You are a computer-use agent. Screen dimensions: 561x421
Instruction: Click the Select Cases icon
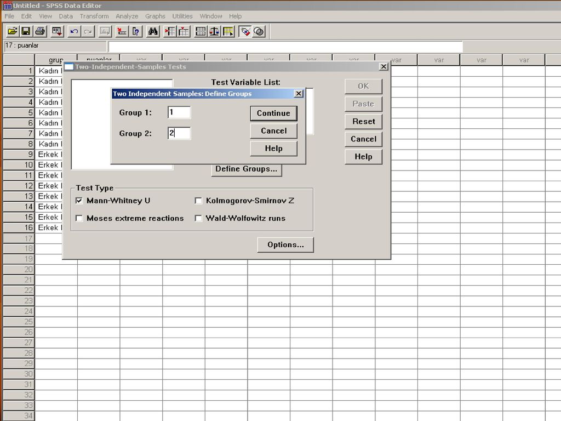228,31
